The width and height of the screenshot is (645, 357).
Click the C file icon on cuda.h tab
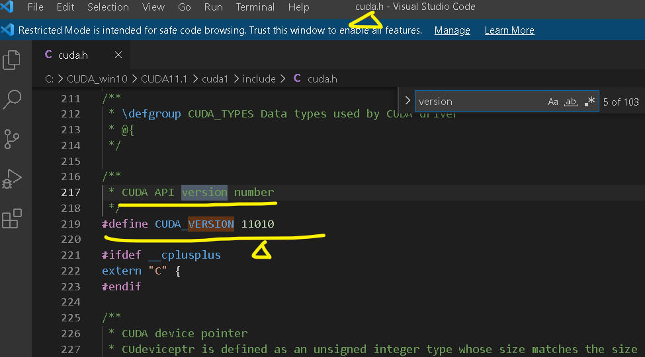tap(48, 54)
